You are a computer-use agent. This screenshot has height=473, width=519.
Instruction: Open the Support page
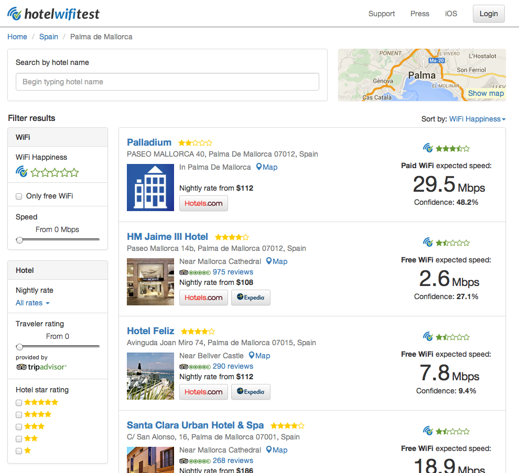pos(382,14)
